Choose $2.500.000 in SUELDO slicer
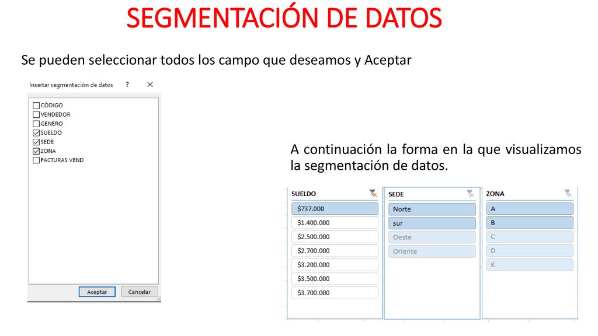Screen dimensions: 598x336 tap(335, 237)
